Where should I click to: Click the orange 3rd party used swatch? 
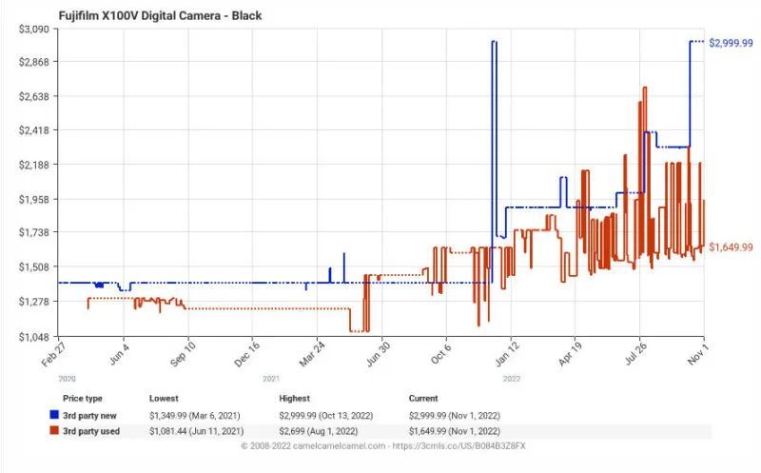click(54, 431)
